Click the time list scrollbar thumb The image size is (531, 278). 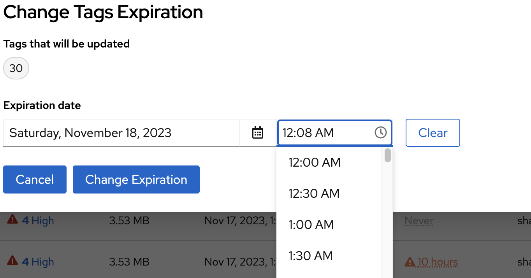388,155
